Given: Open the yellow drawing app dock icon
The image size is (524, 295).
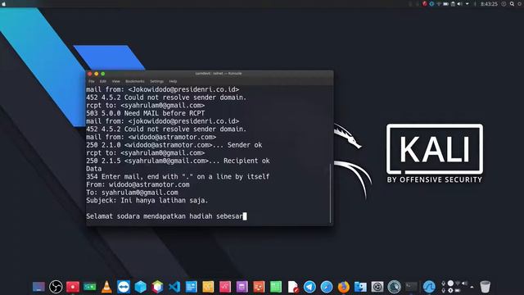Looking at the screenshot, I should (x=208, y=287).
